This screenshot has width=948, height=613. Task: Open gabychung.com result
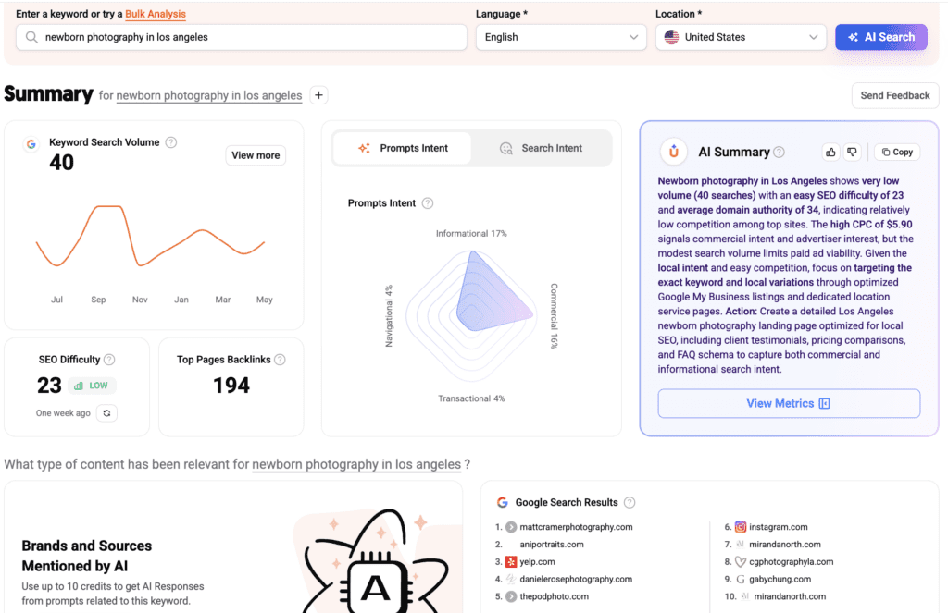(x=780, y=579)
